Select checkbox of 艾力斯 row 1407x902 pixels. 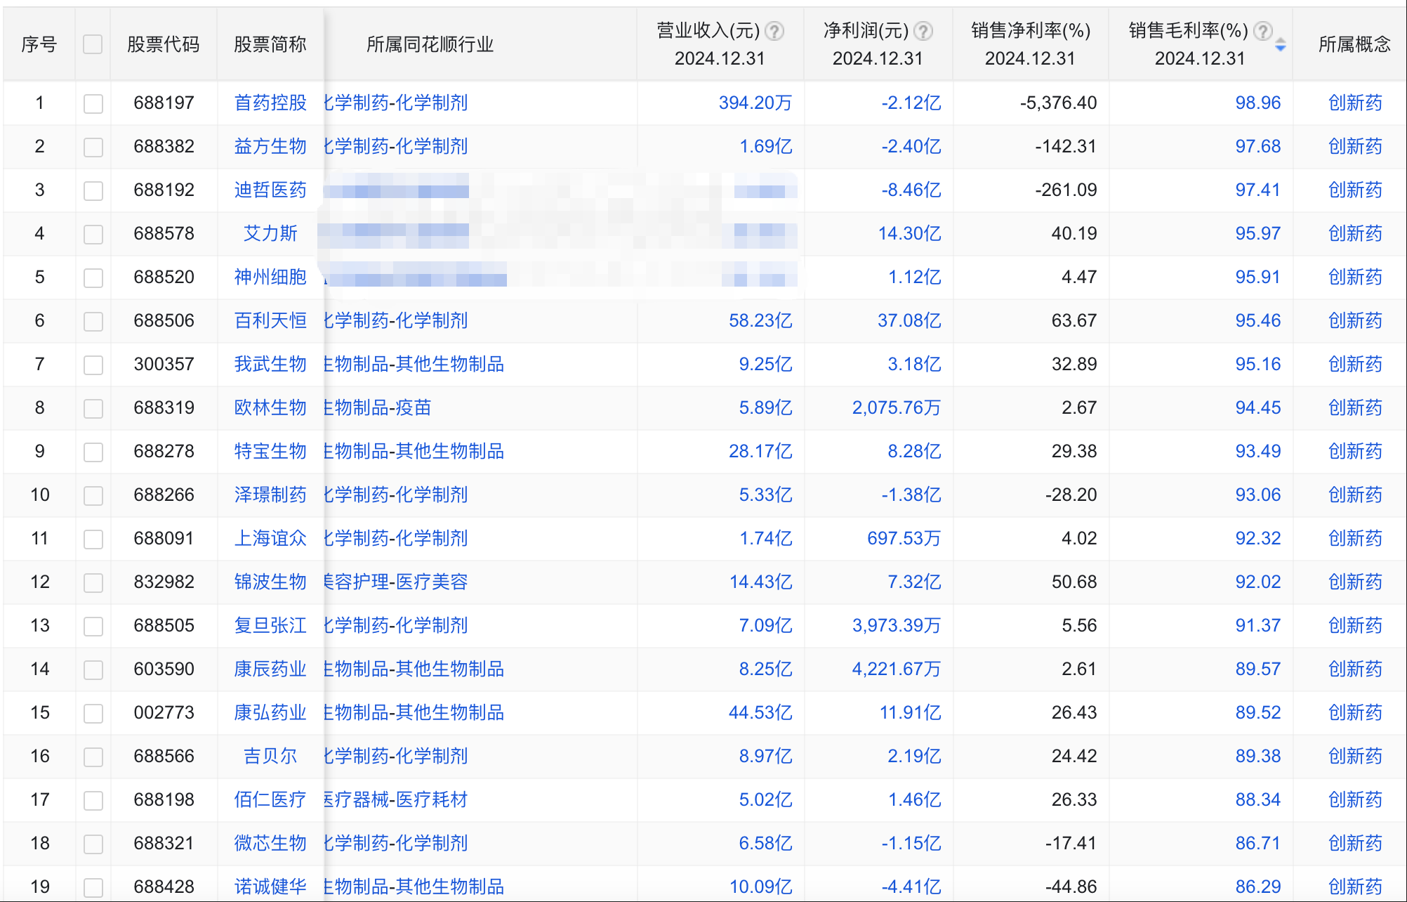93,234
